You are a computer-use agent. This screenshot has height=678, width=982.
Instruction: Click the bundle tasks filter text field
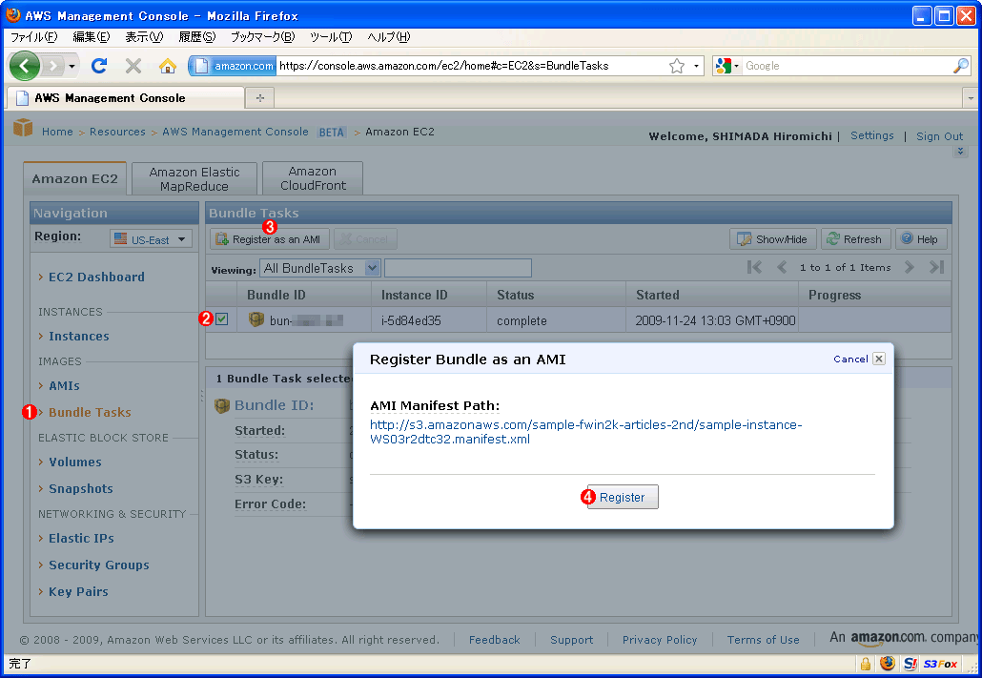pyautogui.click(x=458, y=268)
